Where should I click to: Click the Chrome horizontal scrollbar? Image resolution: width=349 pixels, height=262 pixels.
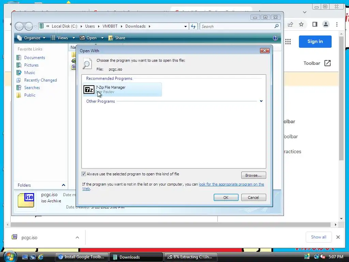(170, 224)
